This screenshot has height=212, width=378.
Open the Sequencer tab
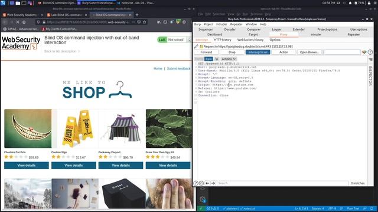[206, 29]
